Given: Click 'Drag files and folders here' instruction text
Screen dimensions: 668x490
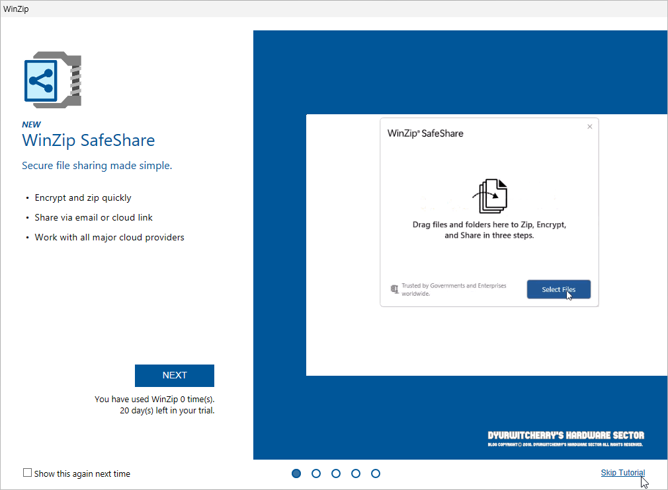Looking at the screenshot, I should 489,230.
